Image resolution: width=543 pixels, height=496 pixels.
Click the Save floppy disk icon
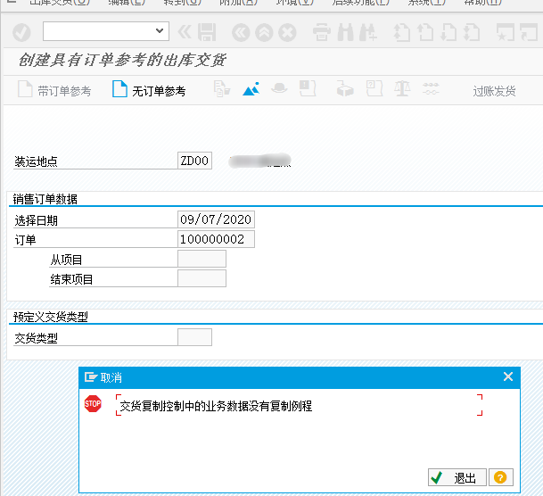point(207,32)
